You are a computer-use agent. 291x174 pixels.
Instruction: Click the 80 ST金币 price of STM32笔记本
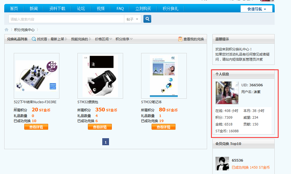click(x=168, y=110)
